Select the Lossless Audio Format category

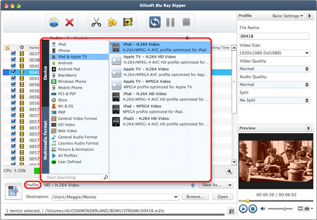[79, 143]
